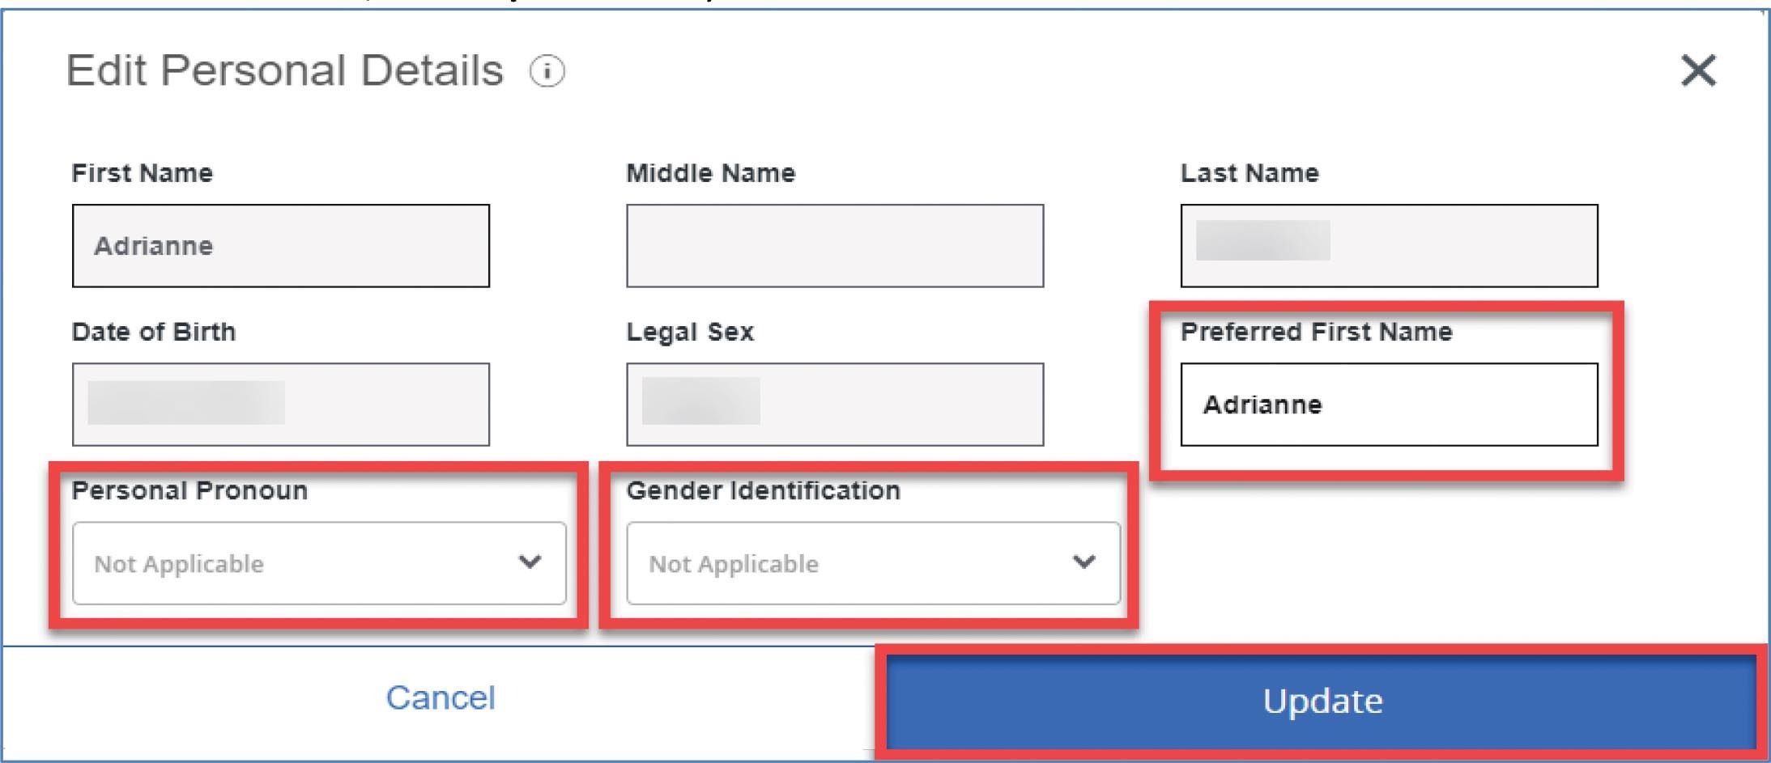Click the Preferred First Name label

pos(1316,332)
